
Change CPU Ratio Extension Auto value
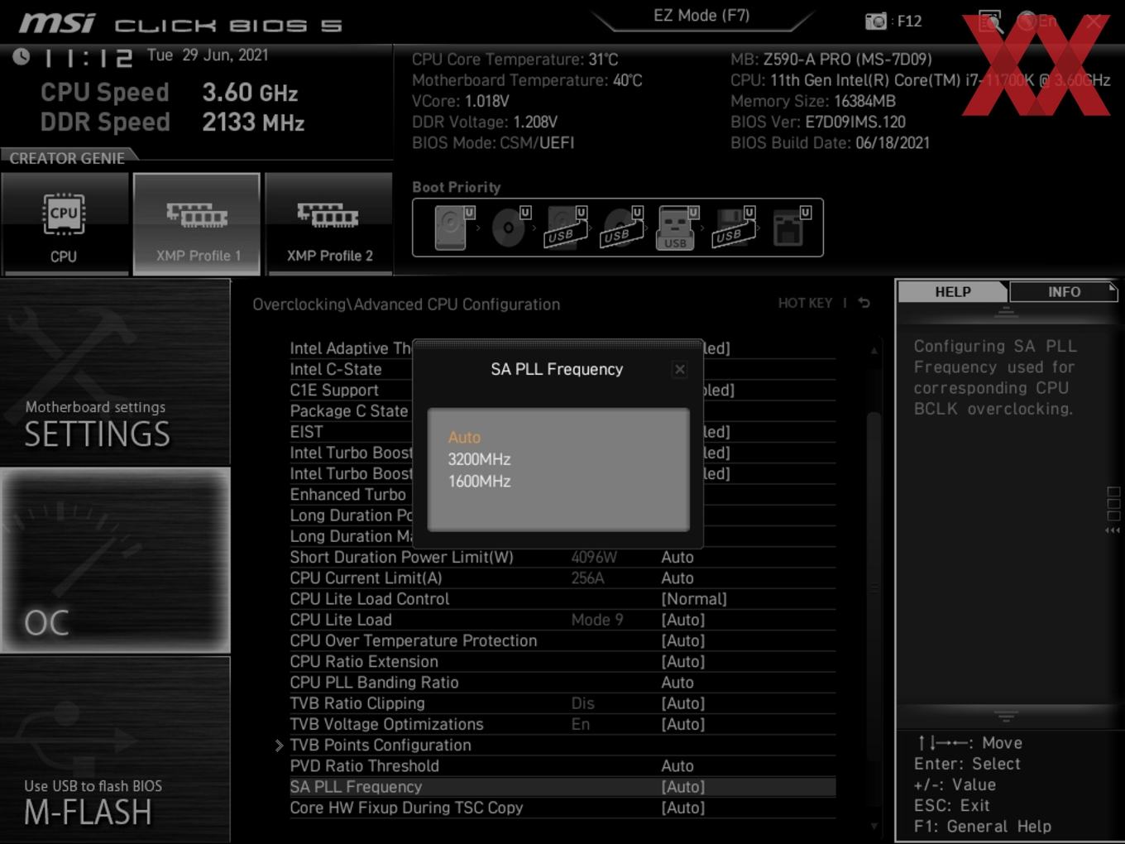pos(683,662)
